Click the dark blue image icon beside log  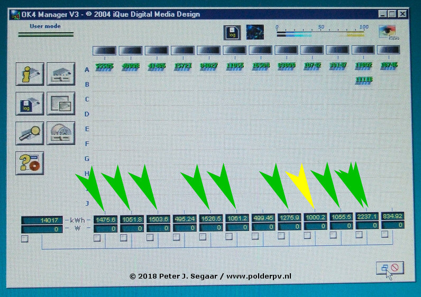coord(255,33)
